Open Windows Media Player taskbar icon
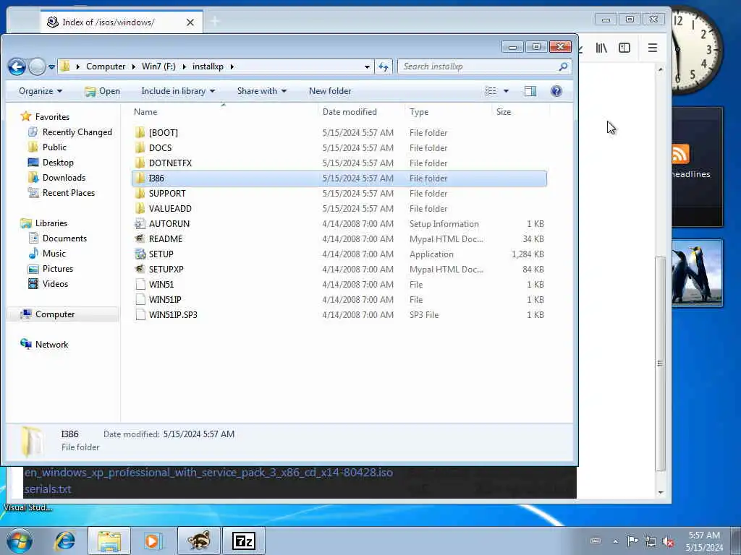Screen dimensions: 741x555 (153, 541)
